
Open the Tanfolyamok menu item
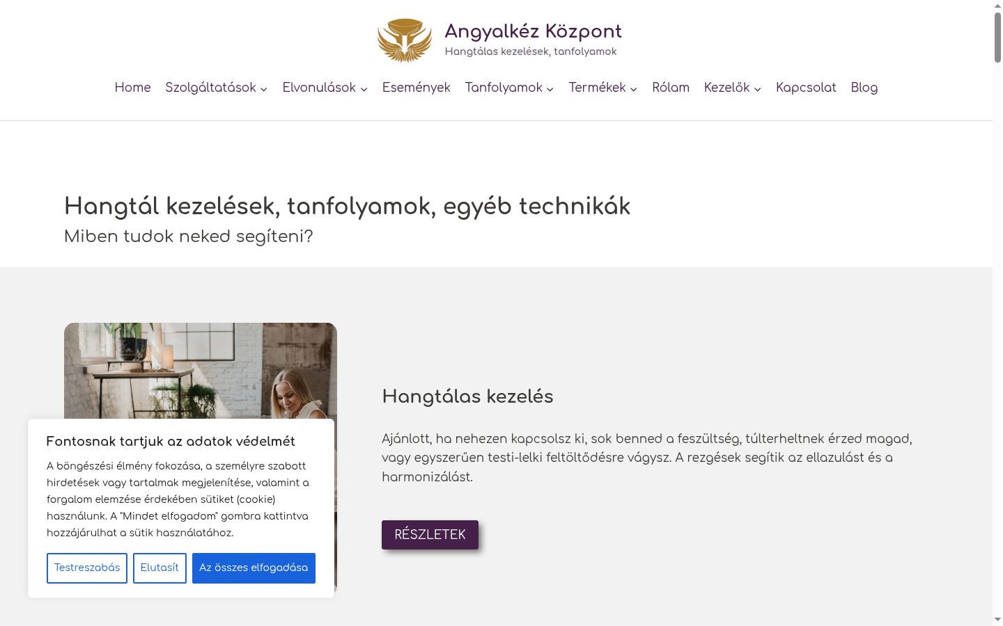tap(504, 88)
